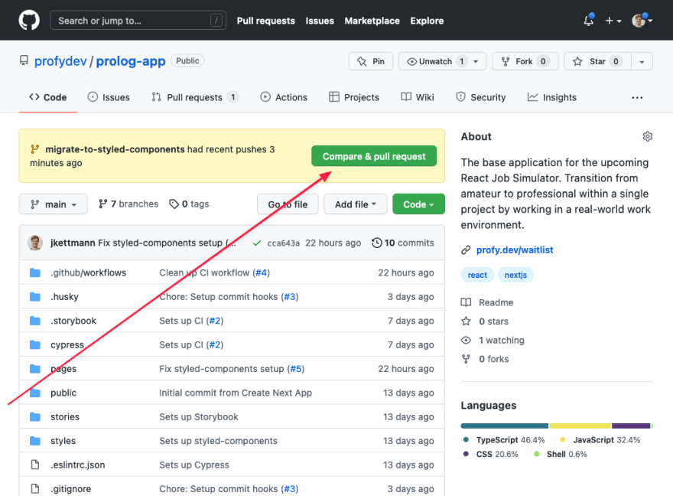The width and height of the screenshot is (673, 496).
Task: Click the .husky folder icon
Action: pyautogui.click(x=35, y=297)
